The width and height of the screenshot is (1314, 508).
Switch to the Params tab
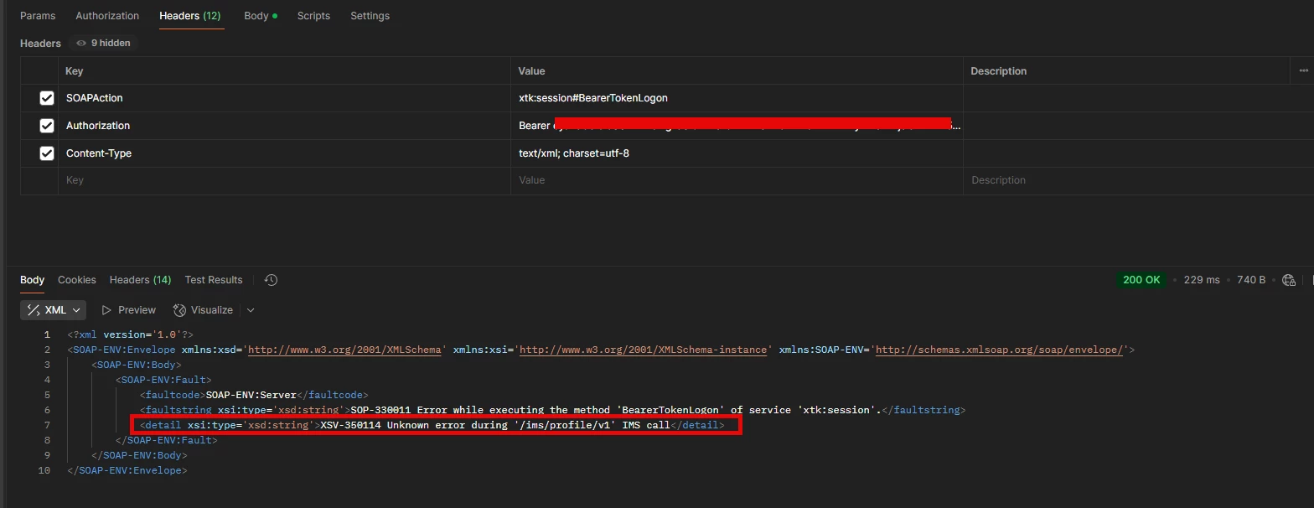click(x=38, y=16)
